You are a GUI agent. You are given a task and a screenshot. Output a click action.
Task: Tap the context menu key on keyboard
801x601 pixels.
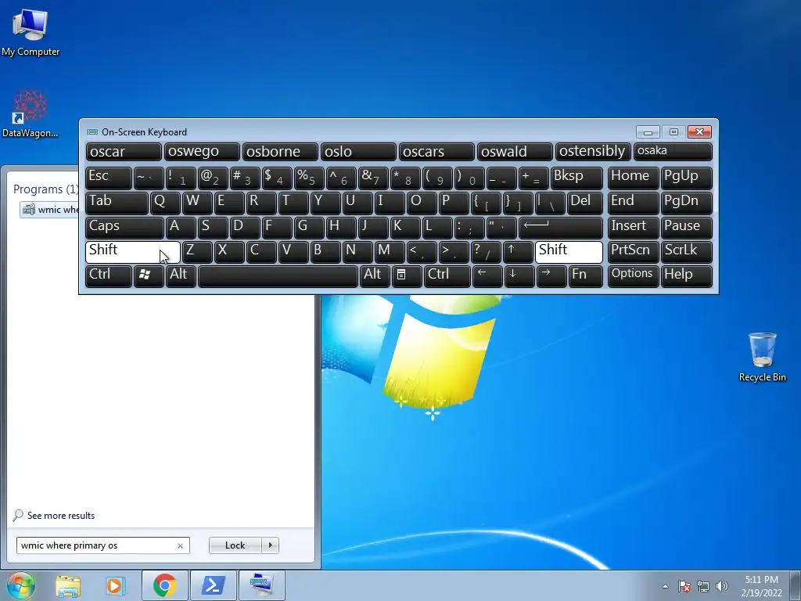point(407,275)
